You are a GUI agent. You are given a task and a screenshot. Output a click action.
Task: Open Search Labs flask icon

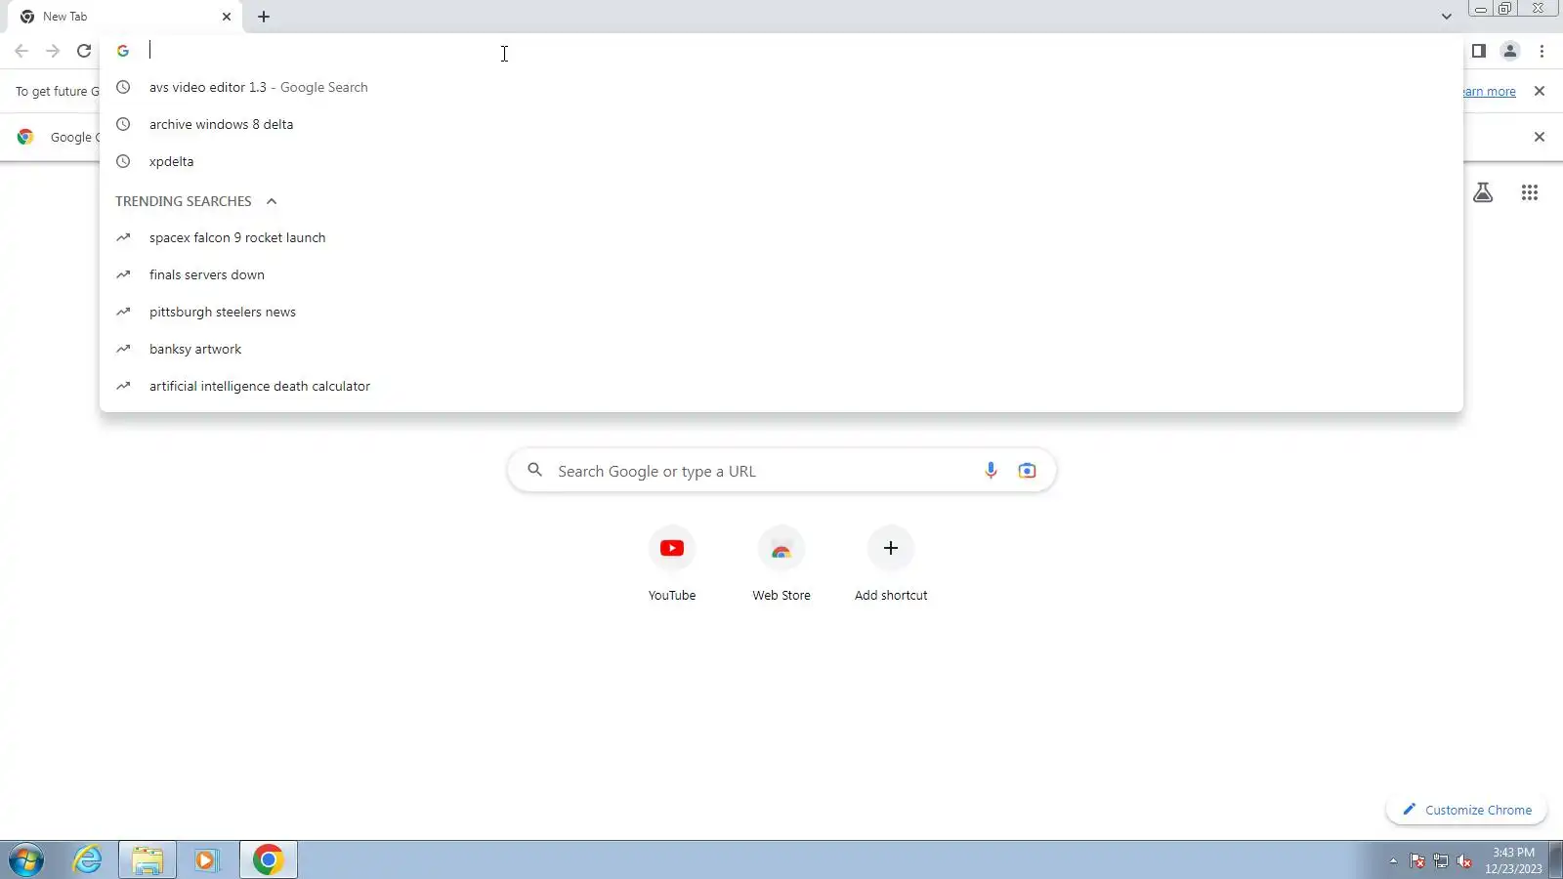tap(1483, 192)
